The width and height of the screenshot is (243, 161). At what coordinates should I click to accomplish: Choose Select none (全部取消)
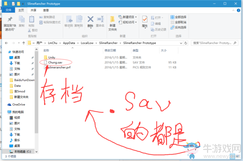[x=178, y=22]
